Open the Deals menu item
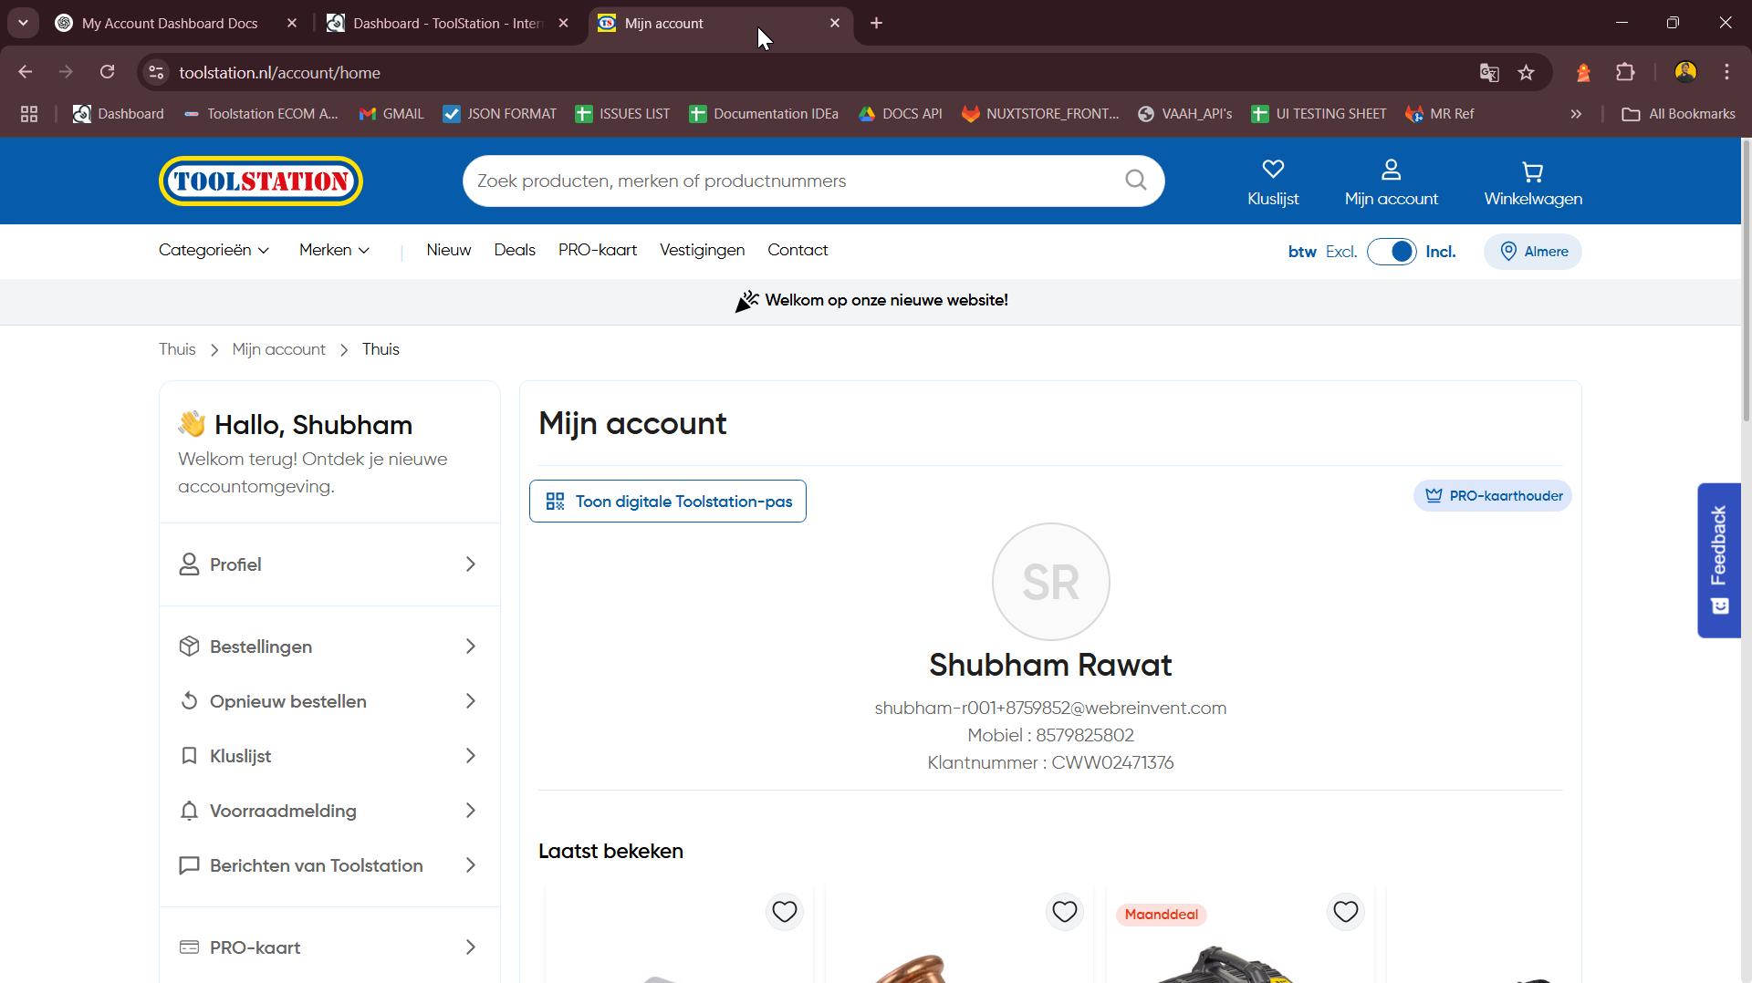 pyautogui.click(x=515, y=250)
